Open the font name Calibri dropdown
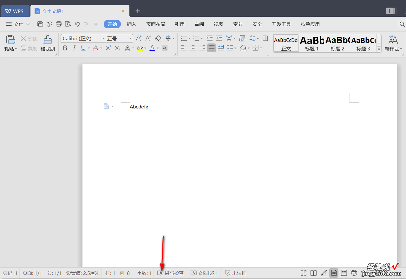This screenshot has height=279, width=406. click(x=103, y=39)
